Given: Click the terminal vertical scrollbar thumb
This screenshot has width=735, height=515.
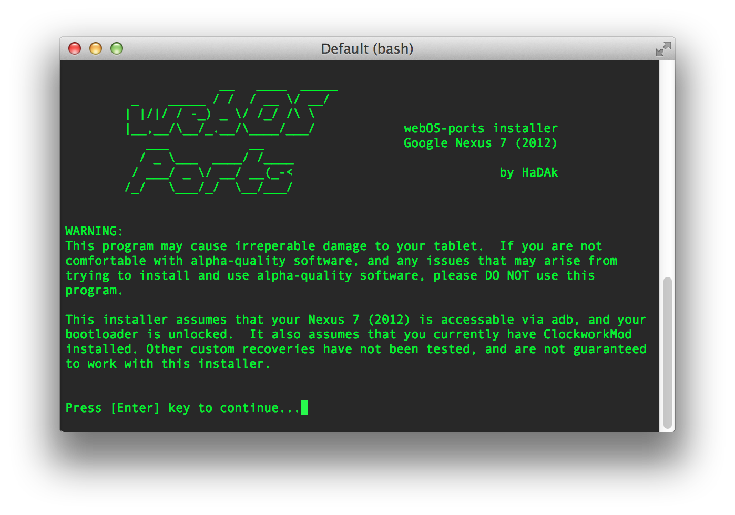Looking at the screenshot, I should tap(668, 353).
